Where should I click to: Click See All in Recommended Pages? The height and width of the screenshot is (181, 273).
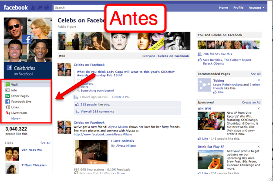click(256, 74)
